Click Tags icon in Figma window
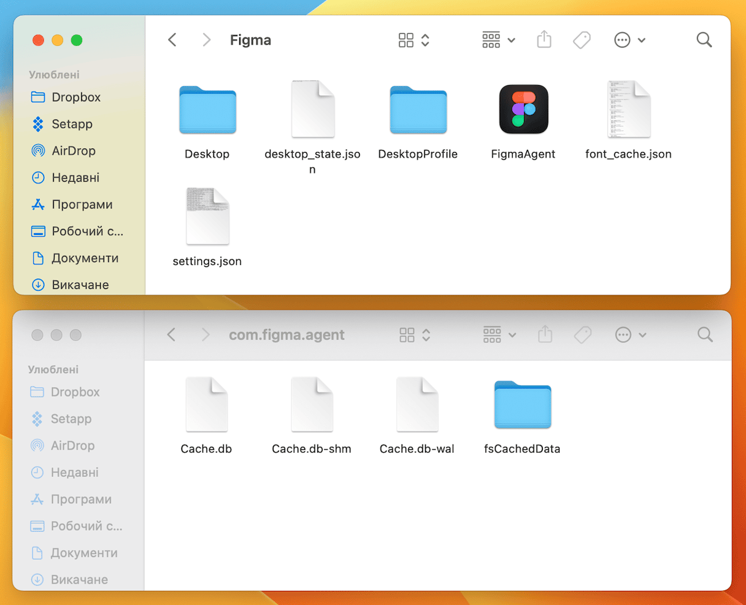The height and width of the screenshot is (605, 746). [582, 40]
